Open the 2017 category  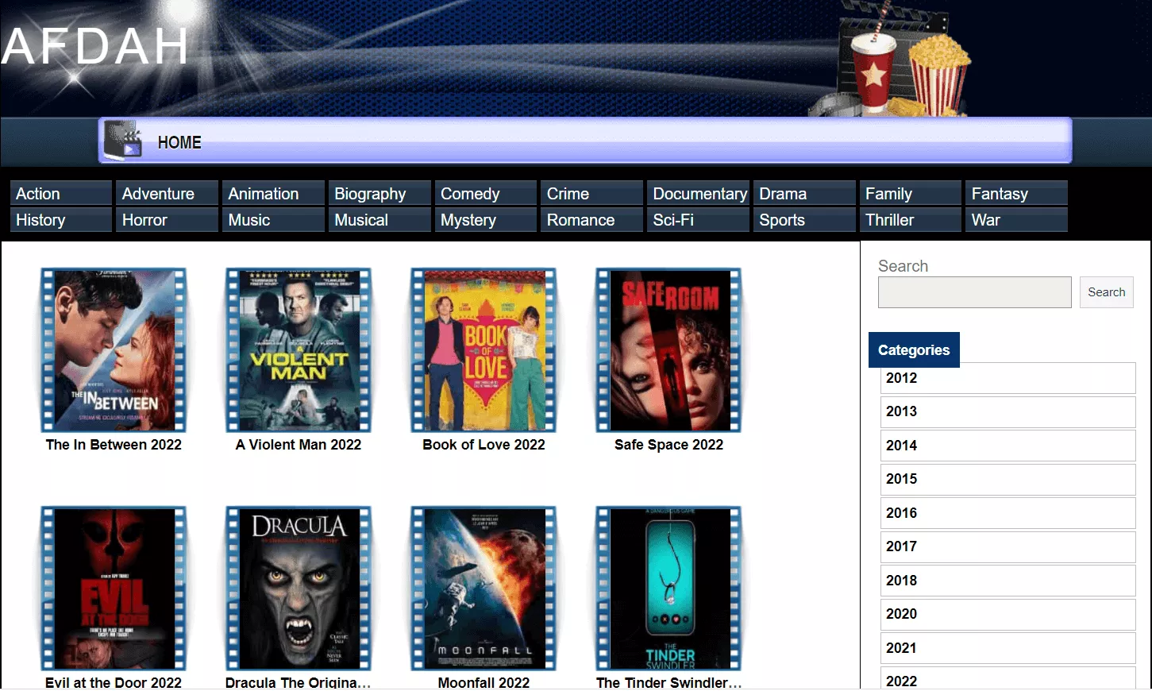coord(1008,546)
